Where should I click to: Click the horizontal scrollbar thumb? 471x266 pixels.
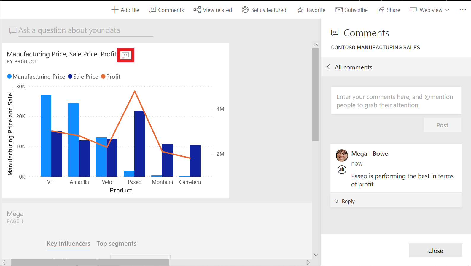click(x=90, y=262)
